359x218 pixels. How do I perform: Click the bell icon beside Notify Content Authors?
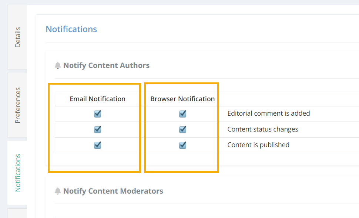point(58,65)
